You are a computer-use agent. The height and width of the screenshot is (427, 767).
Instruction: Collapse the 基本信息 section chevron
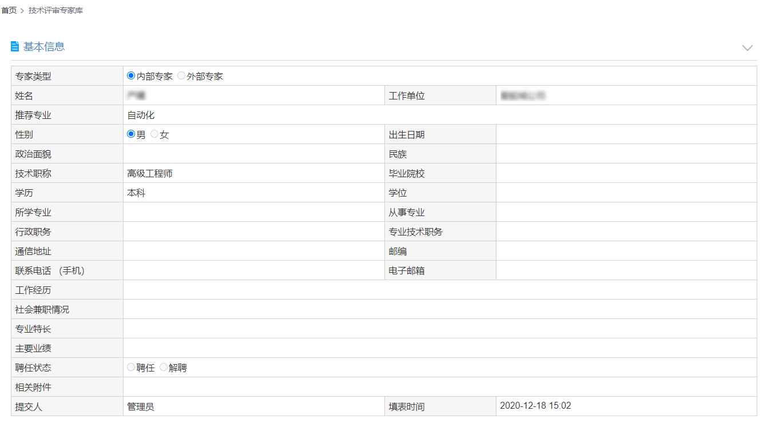tap(747, 47)
